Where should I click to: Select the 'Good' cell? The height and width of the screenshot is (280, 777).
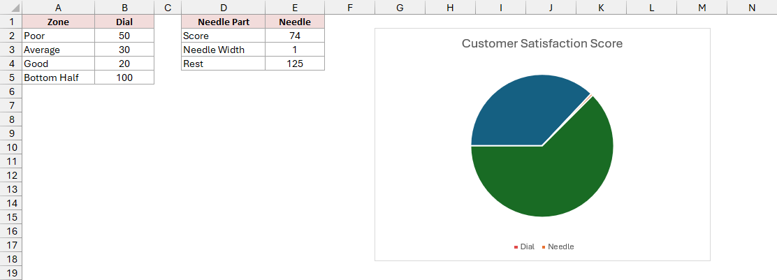coord(59,64)
